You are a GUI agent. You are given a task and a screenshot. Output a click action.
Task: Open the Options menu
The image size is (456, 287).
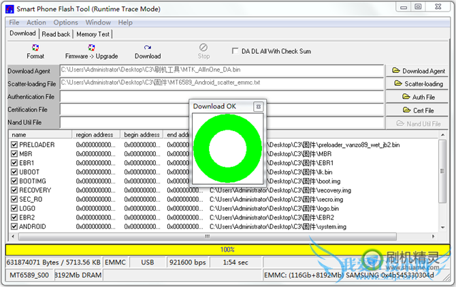(x=66, y=22)
